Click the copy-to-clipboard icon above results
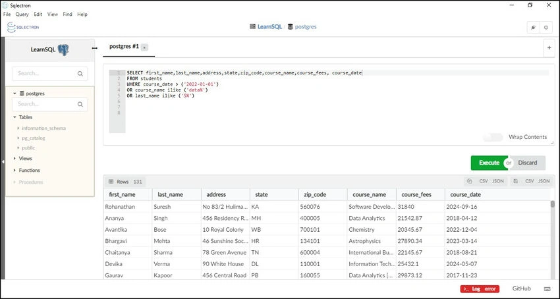Image resolution: width=560 pixels, height=299 pixels. [470, 182]
